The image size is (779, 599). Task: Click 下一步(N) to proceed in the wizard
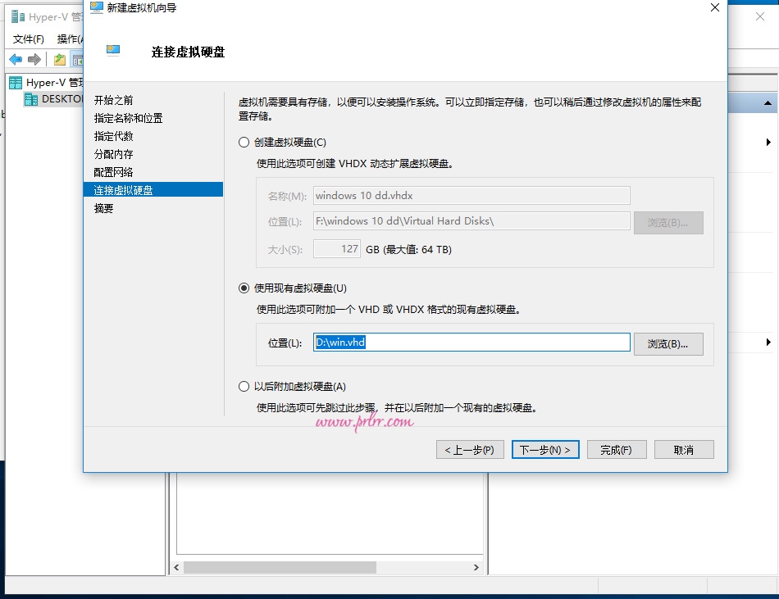click(x=544, y=449)
